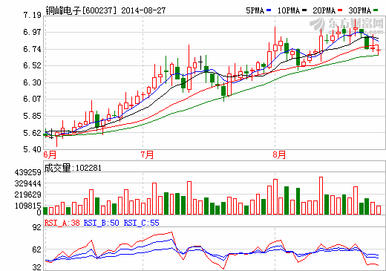Click the 7.19 price axis label
Viewport: 386px width, 271px height.
[x=32, y=15]
